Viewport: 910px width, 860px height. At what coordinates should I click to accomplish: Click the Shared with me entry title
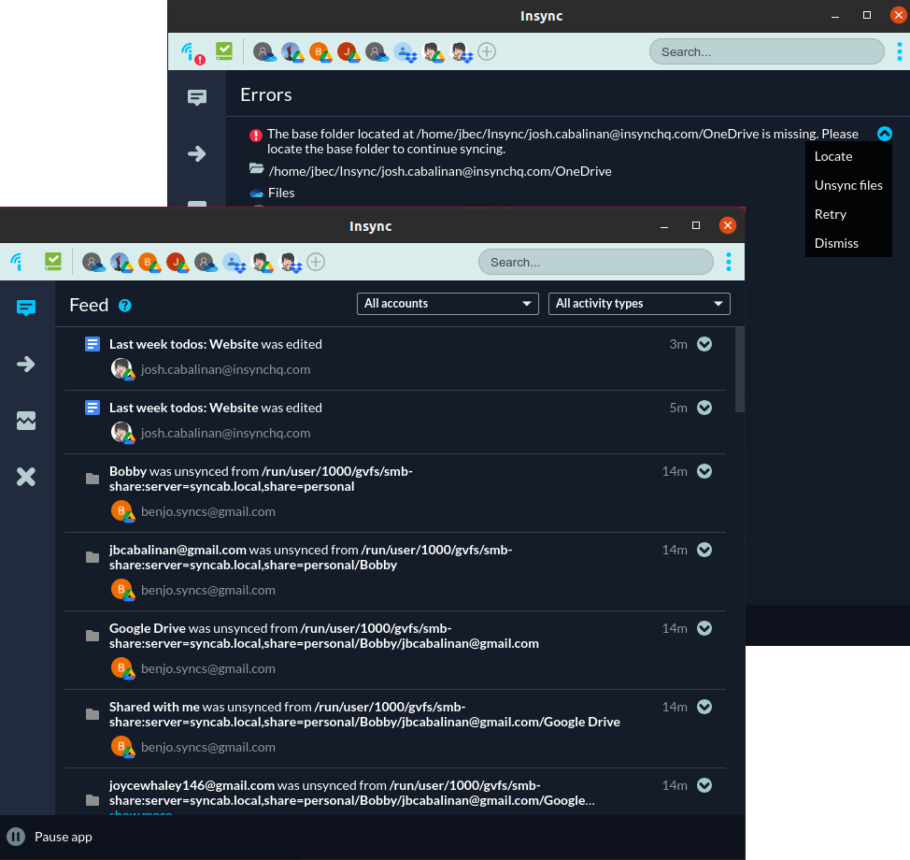(x=154, y=707)
